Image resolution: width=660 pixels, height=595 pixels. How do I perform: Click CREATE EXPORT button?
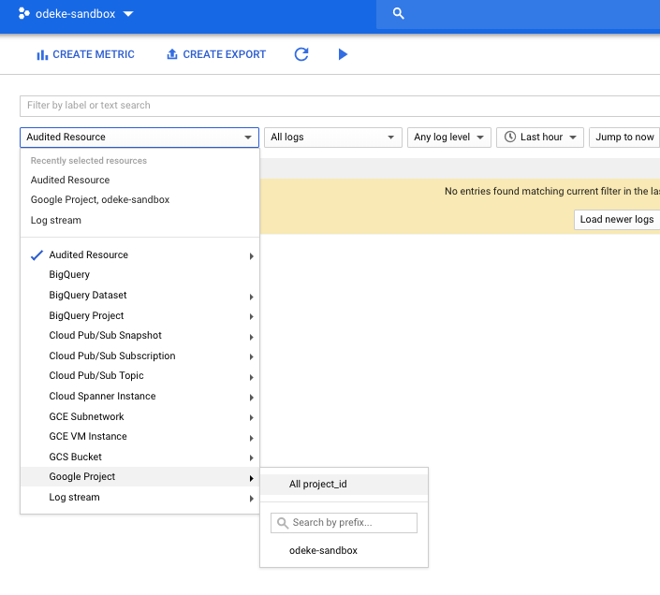(216, 54)
